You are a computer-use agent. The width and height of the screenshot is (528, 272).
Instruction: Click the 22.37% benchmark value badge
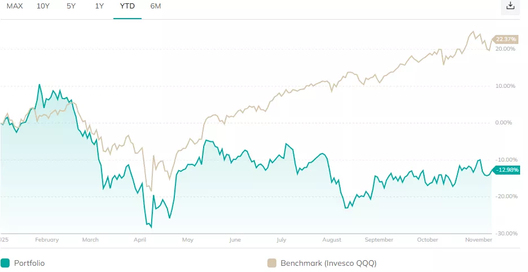point(504,39)
